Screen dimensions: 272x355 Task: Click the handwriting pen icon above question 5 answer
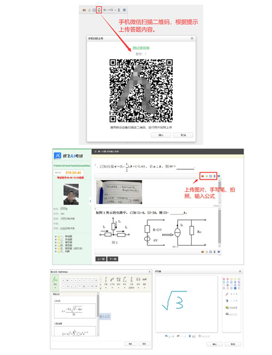pyautogui.click(x=207, y=176)
